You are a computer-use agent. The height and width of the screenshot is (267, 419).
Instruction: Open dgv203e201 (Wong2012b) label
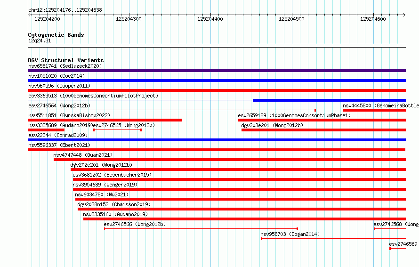(x=272, y=125)
